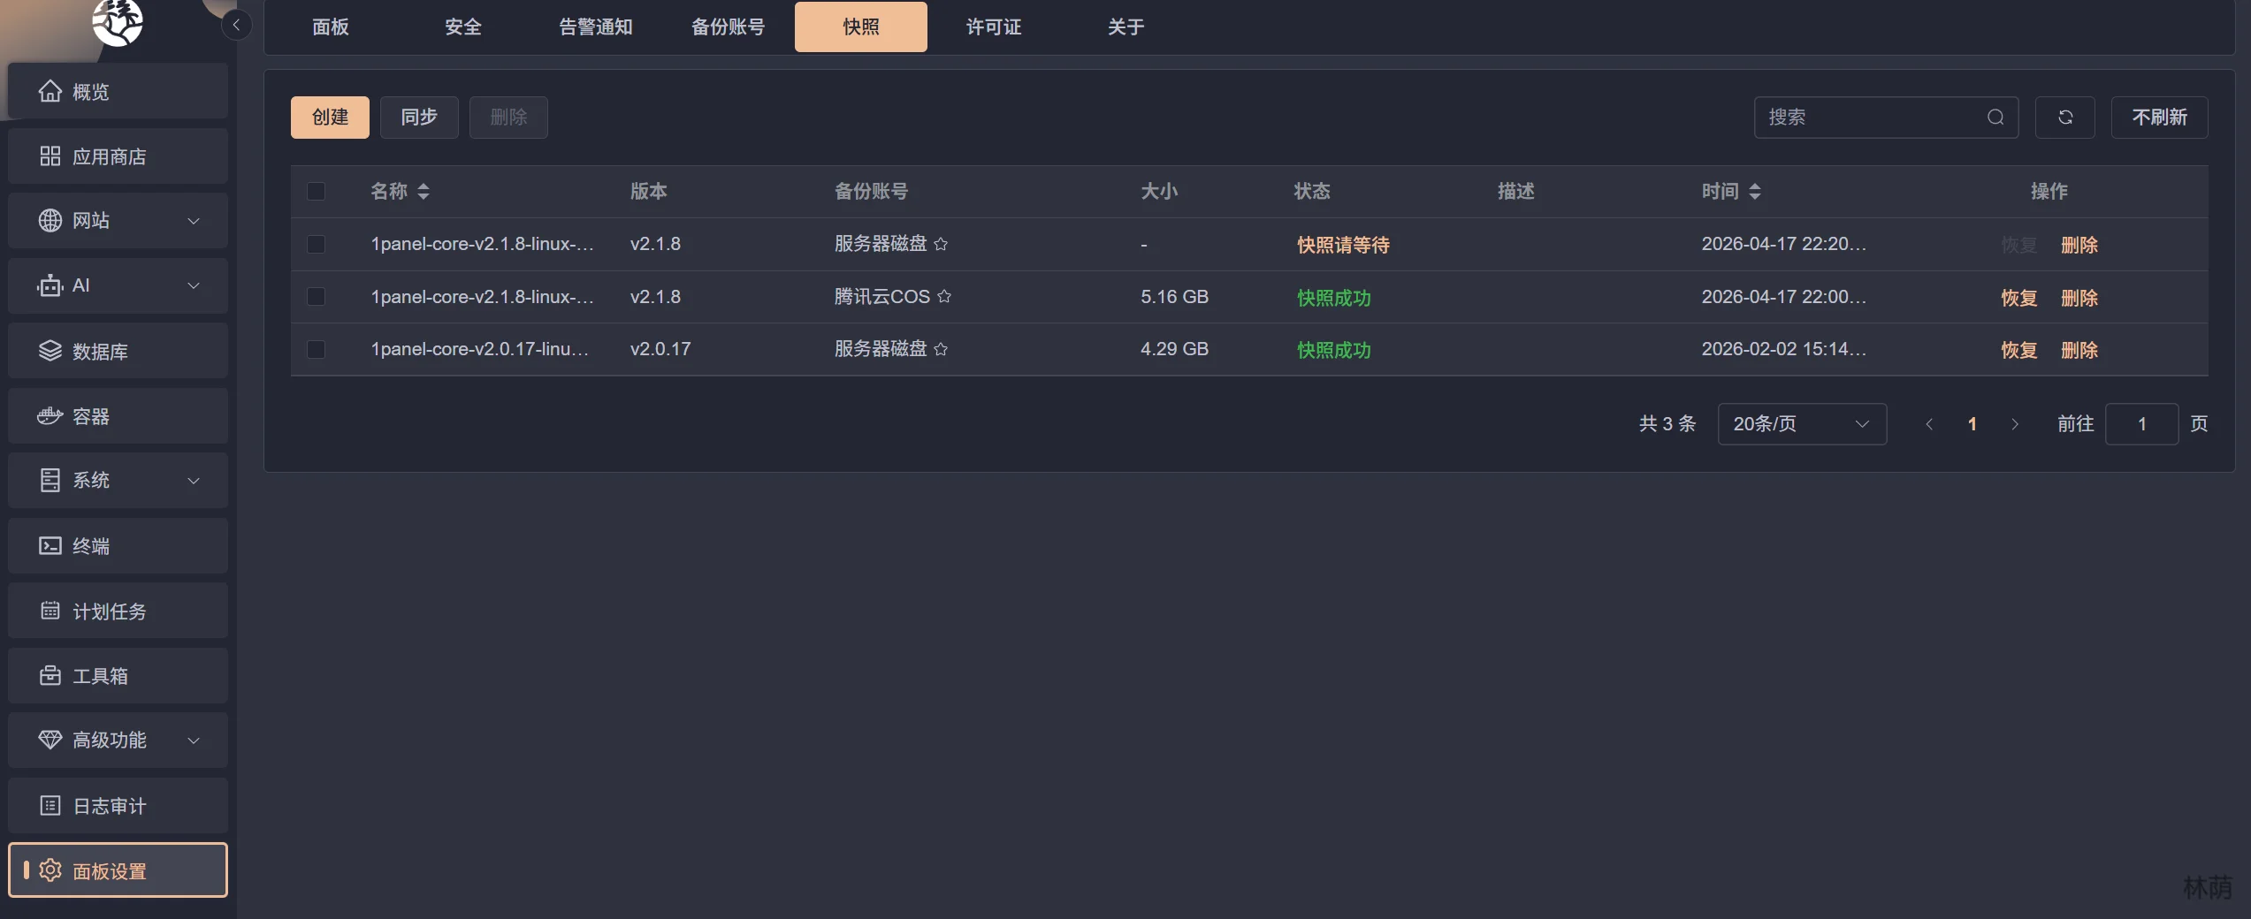2251x919 pixels.
Task: Switch to the 备份账号 tab
Action: coord(729,27)
